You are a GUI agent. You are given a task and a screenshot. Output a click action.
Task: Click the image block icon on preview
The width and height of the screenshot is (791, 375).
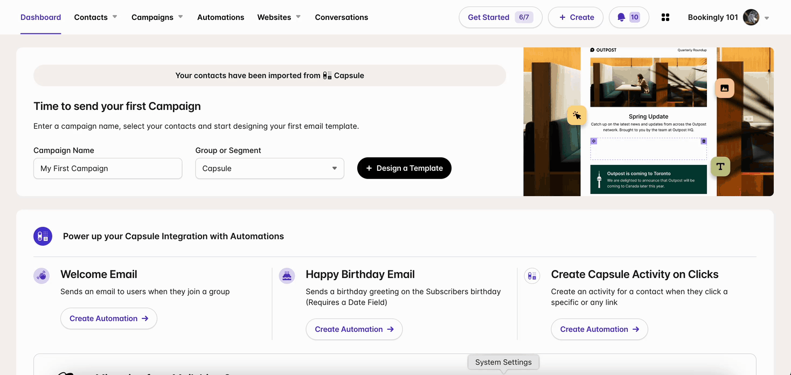[x=725, y=88]
